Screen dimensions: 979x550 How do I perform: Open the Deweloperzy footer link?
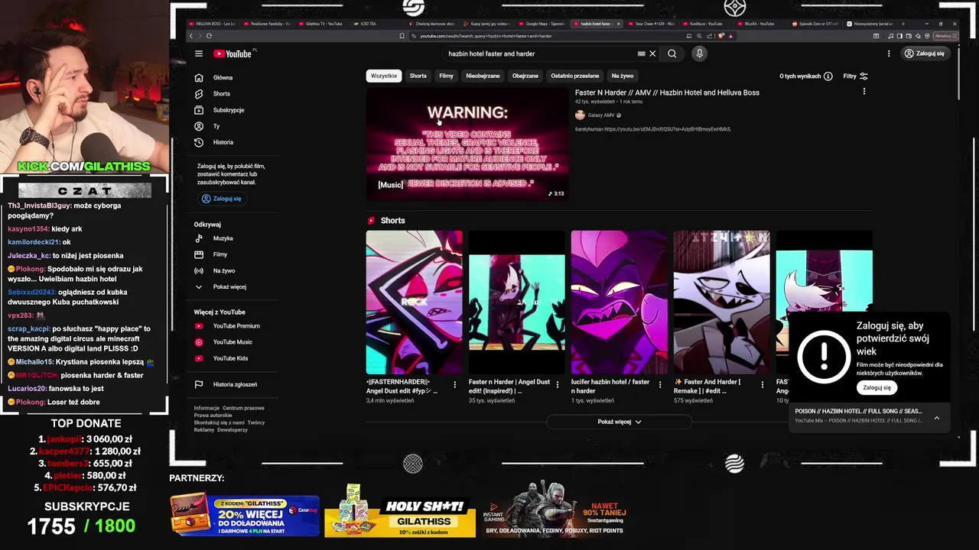point(233,429)
